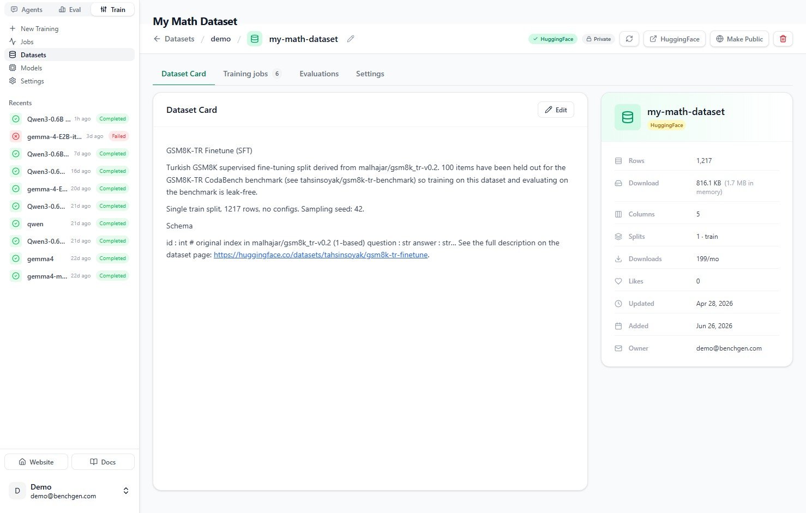Image resolution: width=806 pixels, height=513 pixels.
Task: Click the pencil rename icon beside my-math-dataset
Action: pyautogui.click(x=351, y=39)
